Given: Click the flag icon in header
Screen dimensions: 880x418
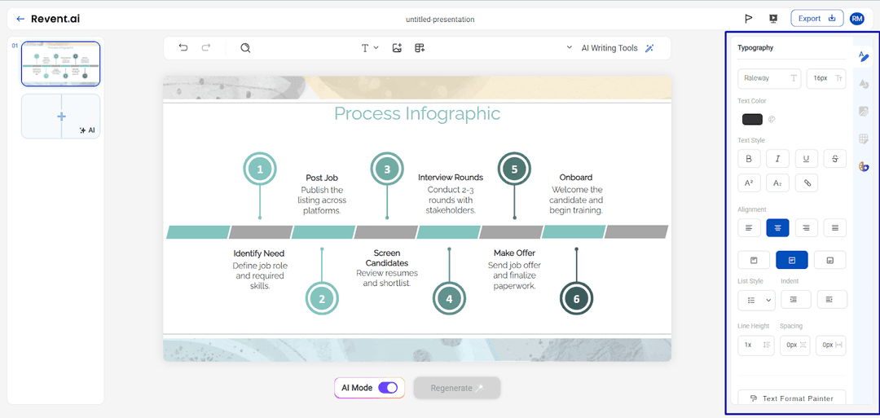Looking at the screenshot, I should (x=748, y=19).
